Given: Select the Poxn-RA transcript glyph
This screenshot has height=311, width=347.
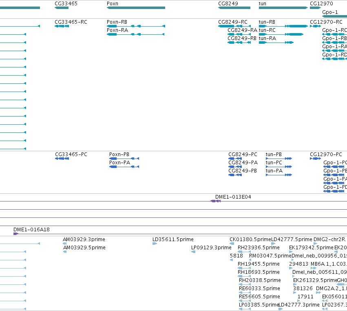Looking at the screenshot, I should point(135,34).
